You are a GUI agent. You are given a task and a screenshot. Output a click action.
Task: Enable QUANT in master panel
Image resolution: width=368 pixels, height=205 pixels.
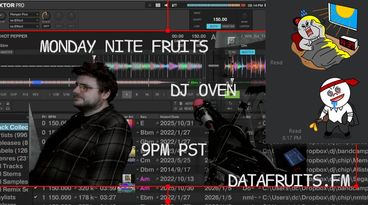pyautogui.click(x=197, y=20)
